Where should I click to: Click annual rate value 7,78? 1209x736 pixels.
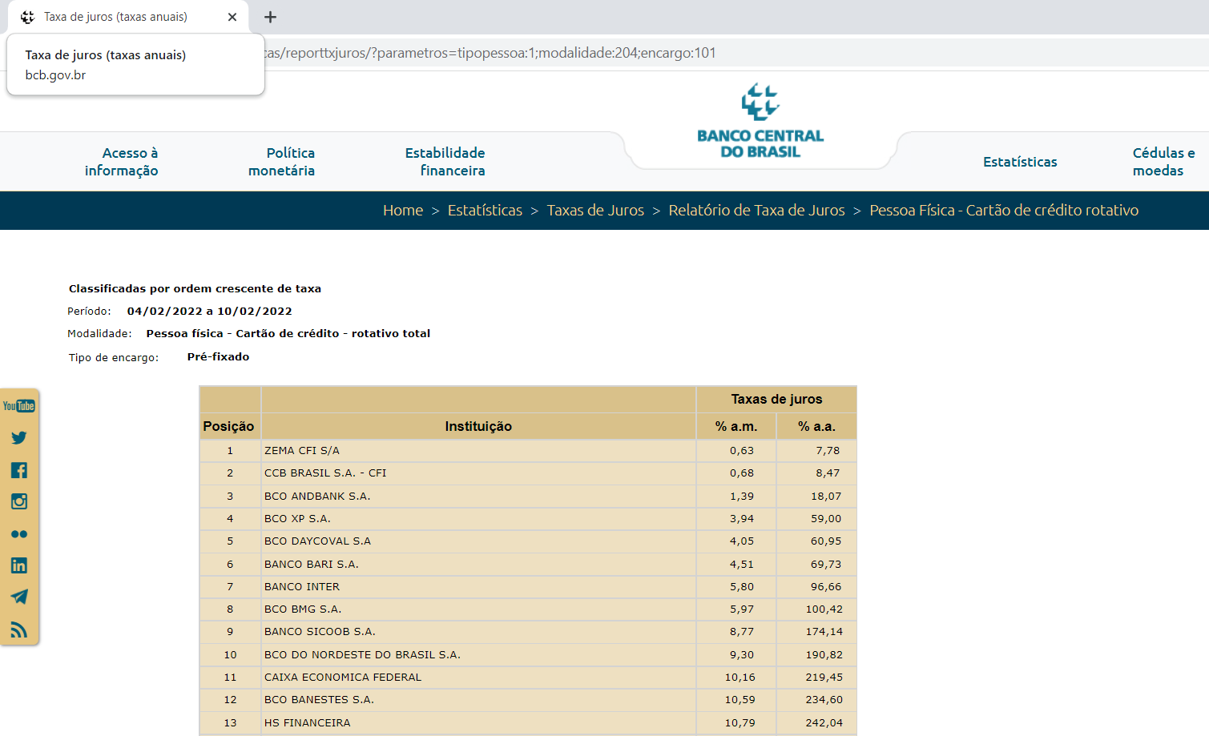pyautogui.click(x=828, y=451)
